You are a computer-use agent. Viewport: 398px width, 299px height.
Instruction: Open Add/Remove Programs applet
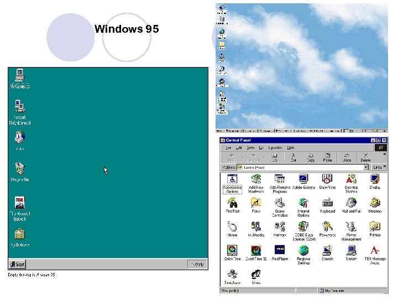coord(280,183)
